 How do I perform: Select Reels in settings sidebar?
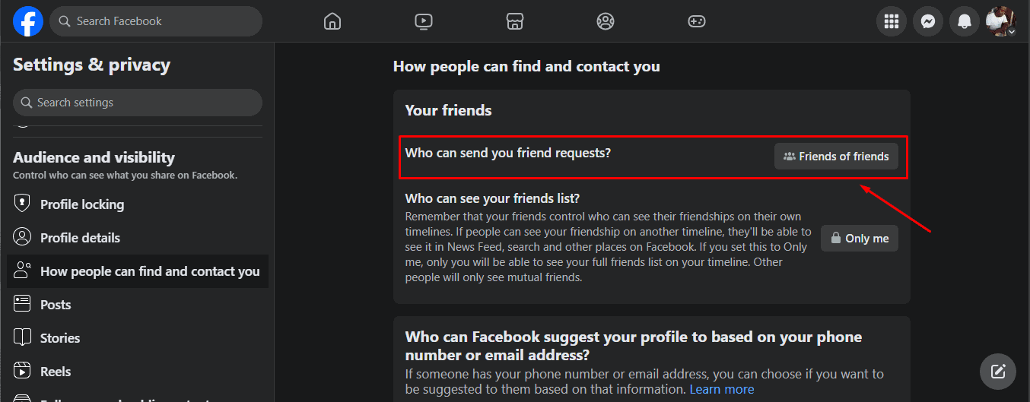[x=56, y=372]
